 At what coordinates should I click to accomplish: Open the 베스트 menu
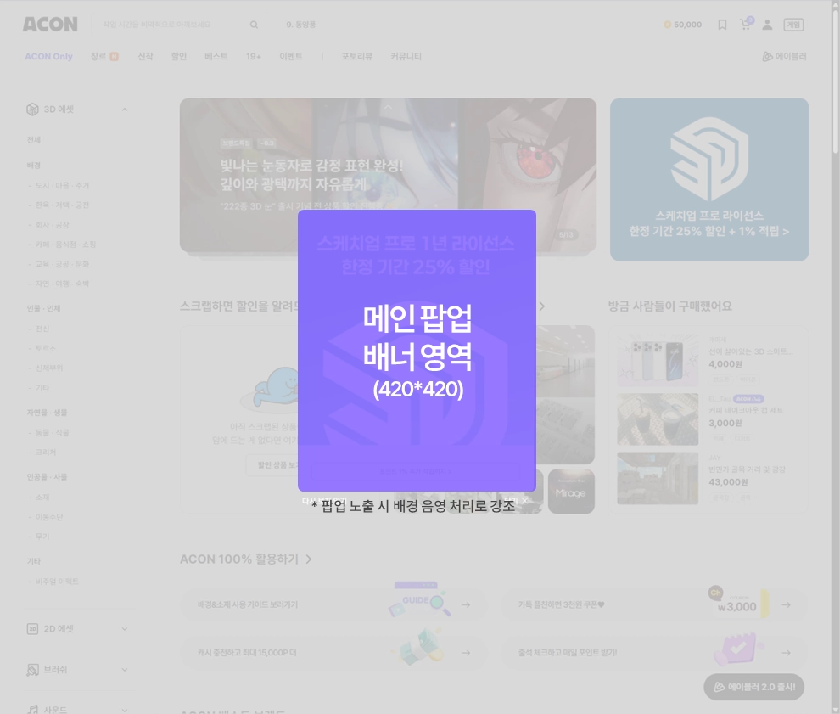[x=216, y=56]
